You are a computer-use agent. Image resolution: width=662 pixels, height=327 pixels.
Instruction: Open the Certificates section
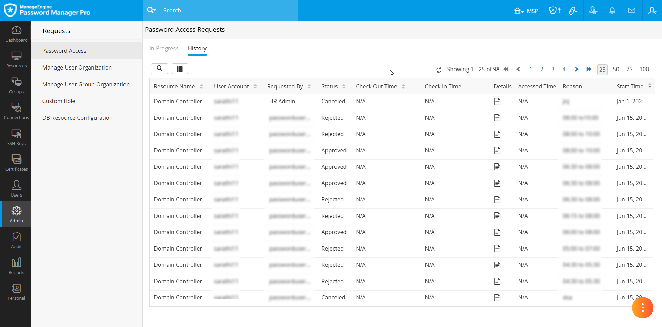[16, 163]
